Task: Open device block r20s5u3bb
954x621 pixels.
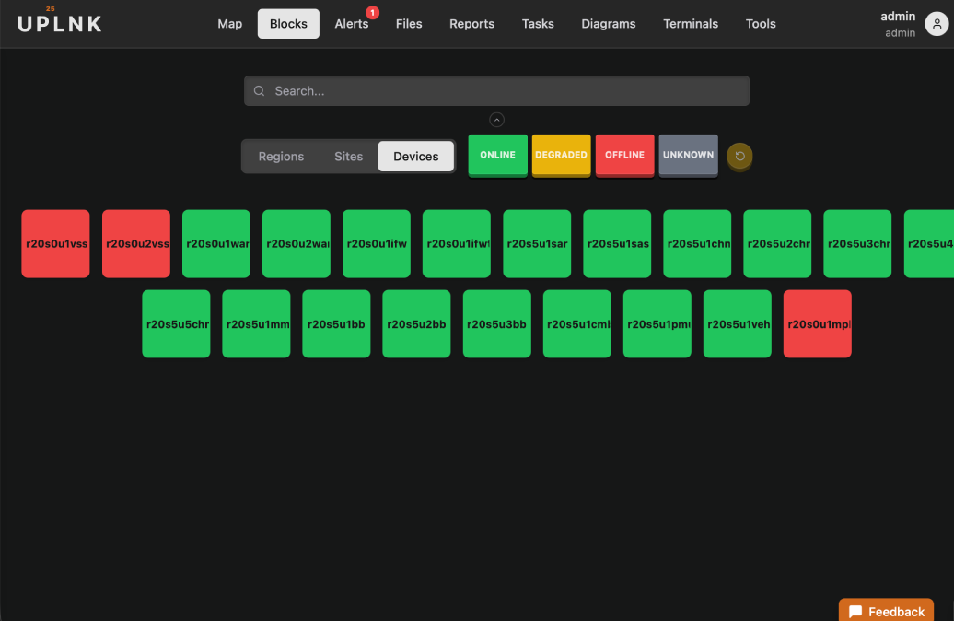Action: [x=496, y=324]
